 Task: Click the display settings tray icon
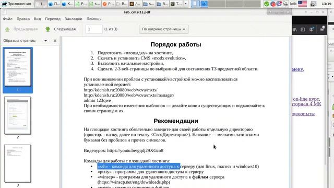[313, 4]
